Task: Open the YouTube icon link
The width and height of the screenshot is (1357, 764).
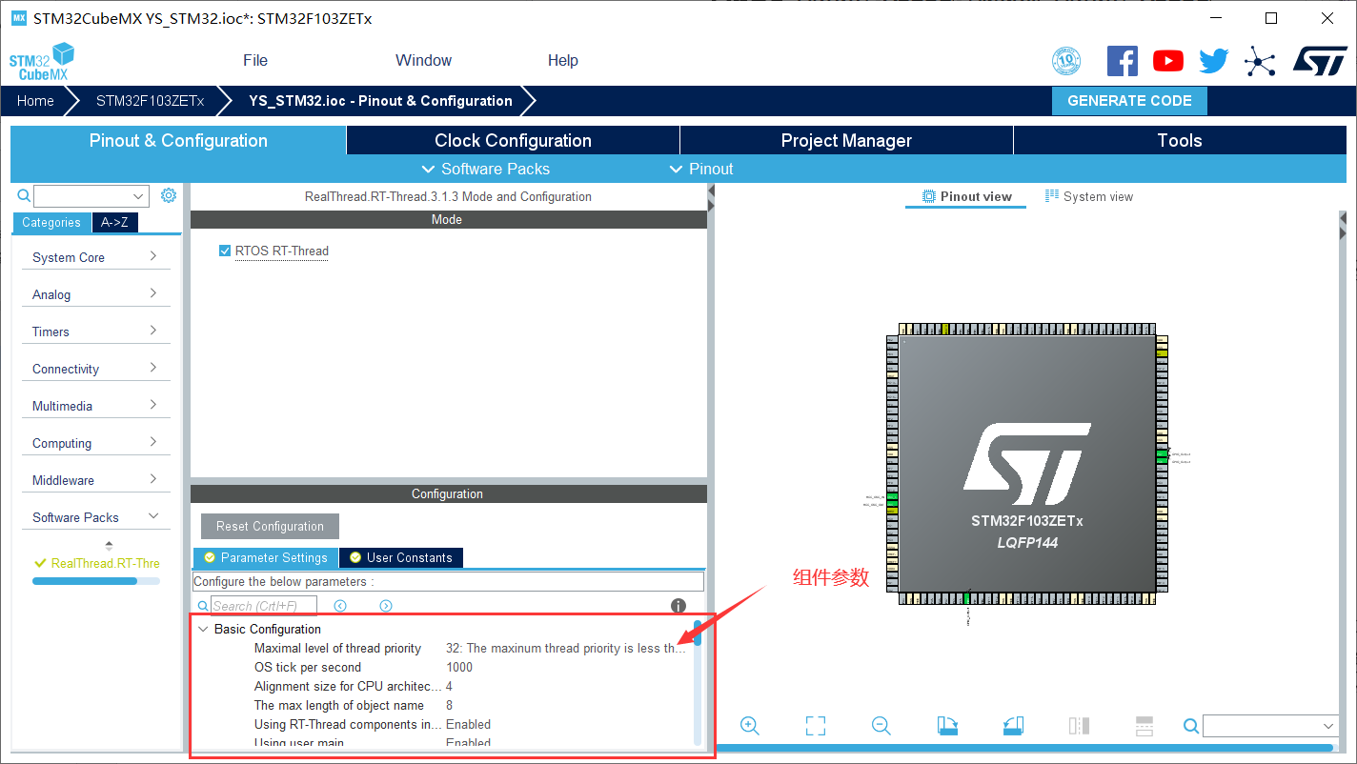Action: pyautogui.click(x=1167, y=61)
